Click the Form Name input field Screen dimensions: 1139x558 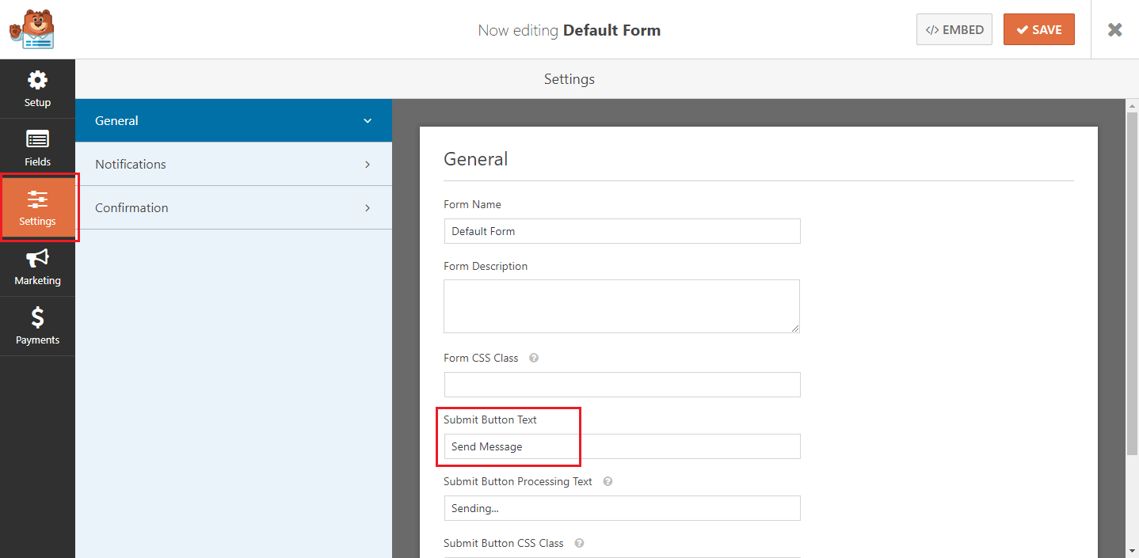click(x=622, y=231)
